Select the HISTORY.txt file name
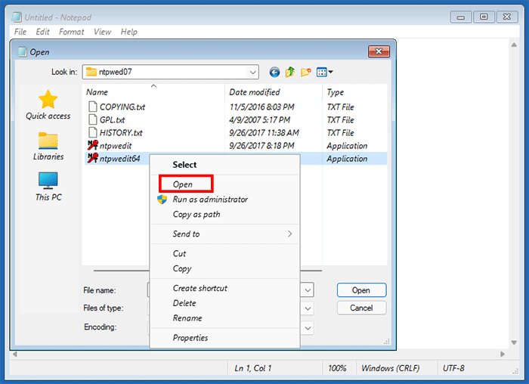The image size is (529, 384). pos(121,132)
